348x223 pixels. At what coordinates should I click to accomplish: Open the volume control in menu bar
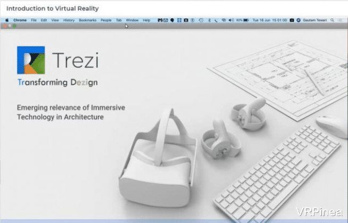(x=231, y=20)
